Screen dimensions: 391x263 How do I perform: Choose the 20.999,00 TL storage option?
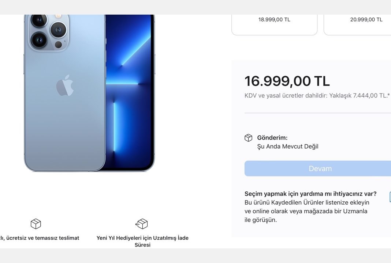click(x=357, y=24)
